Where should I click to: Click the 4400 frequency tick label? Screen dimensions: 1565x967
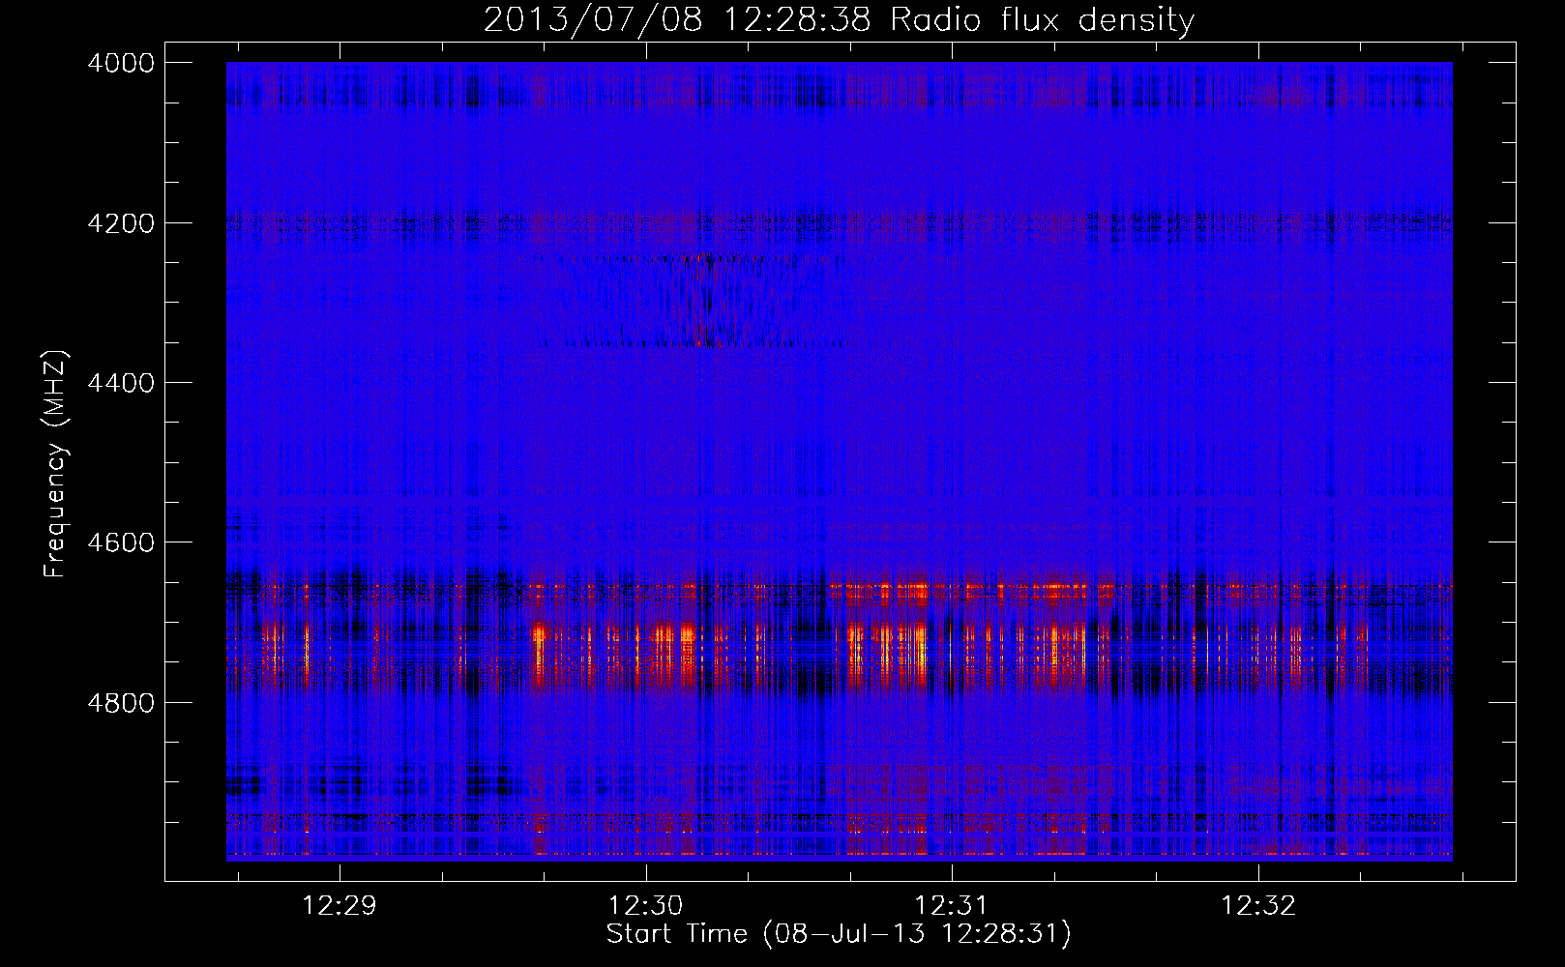121,383
